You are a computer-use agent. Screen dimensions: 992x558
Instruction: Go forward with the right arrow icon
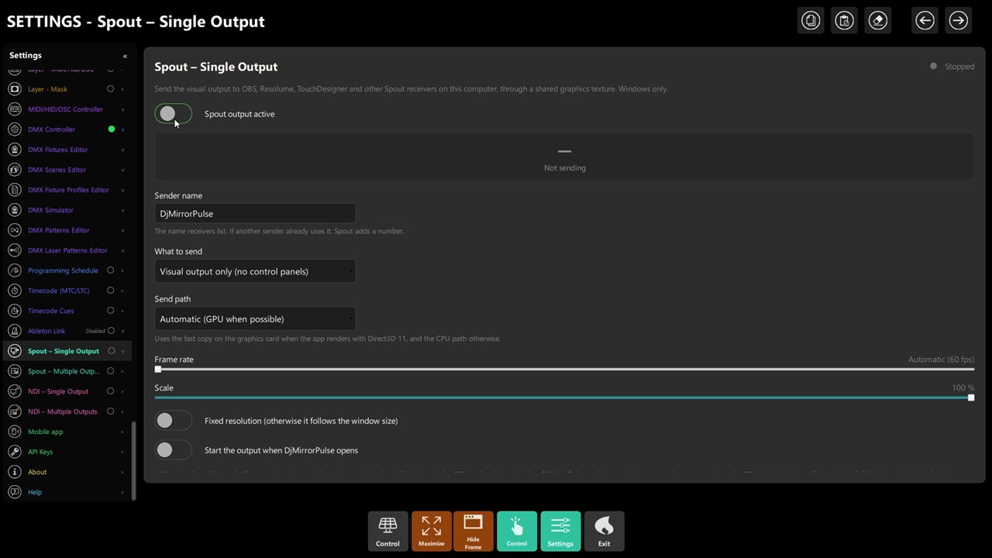click(958, 20)
